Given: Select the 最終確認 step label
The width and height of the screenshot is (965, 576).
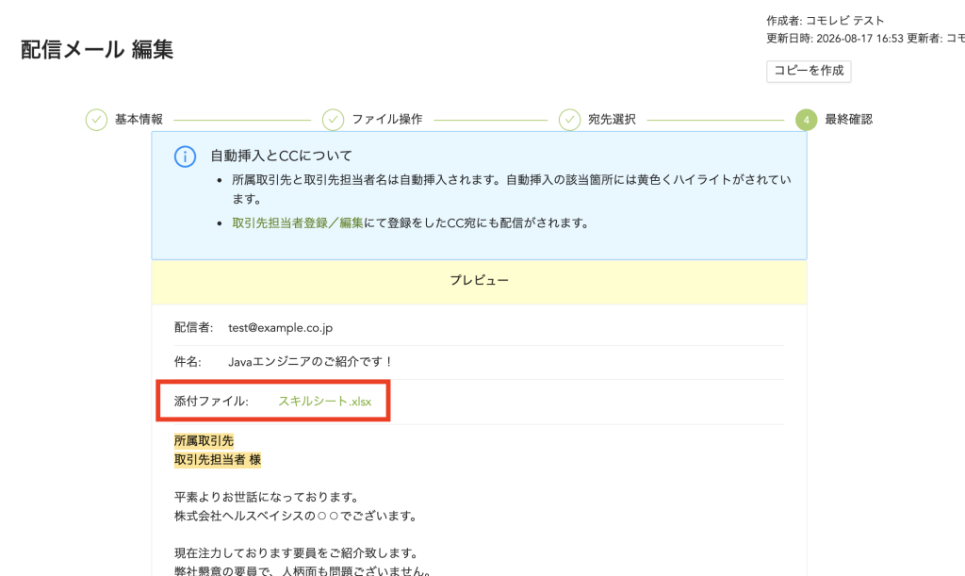Looking at the screenshot, I should (x=849, y=120).
